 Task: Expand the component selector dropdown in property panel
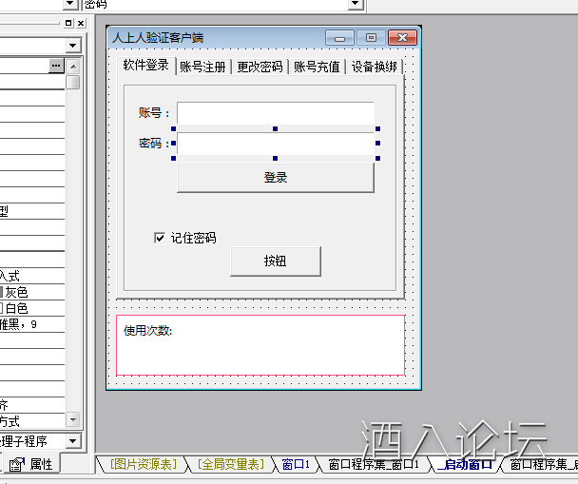click(73, 45)
